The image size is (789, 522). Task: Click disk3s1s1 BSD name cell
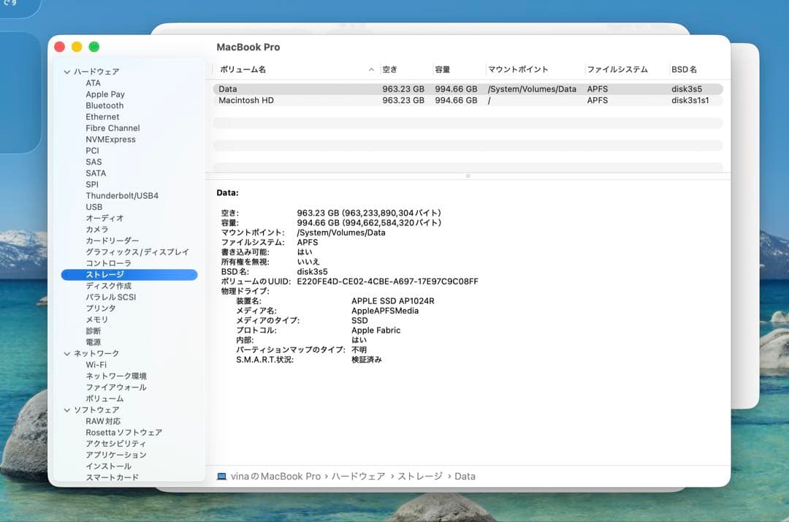[x=690, y=101]
